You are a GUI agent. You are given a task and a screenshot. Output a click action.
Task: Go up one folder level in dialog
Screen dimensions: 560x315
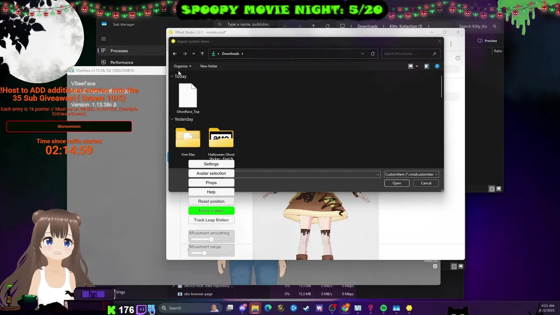coord(202,54)
